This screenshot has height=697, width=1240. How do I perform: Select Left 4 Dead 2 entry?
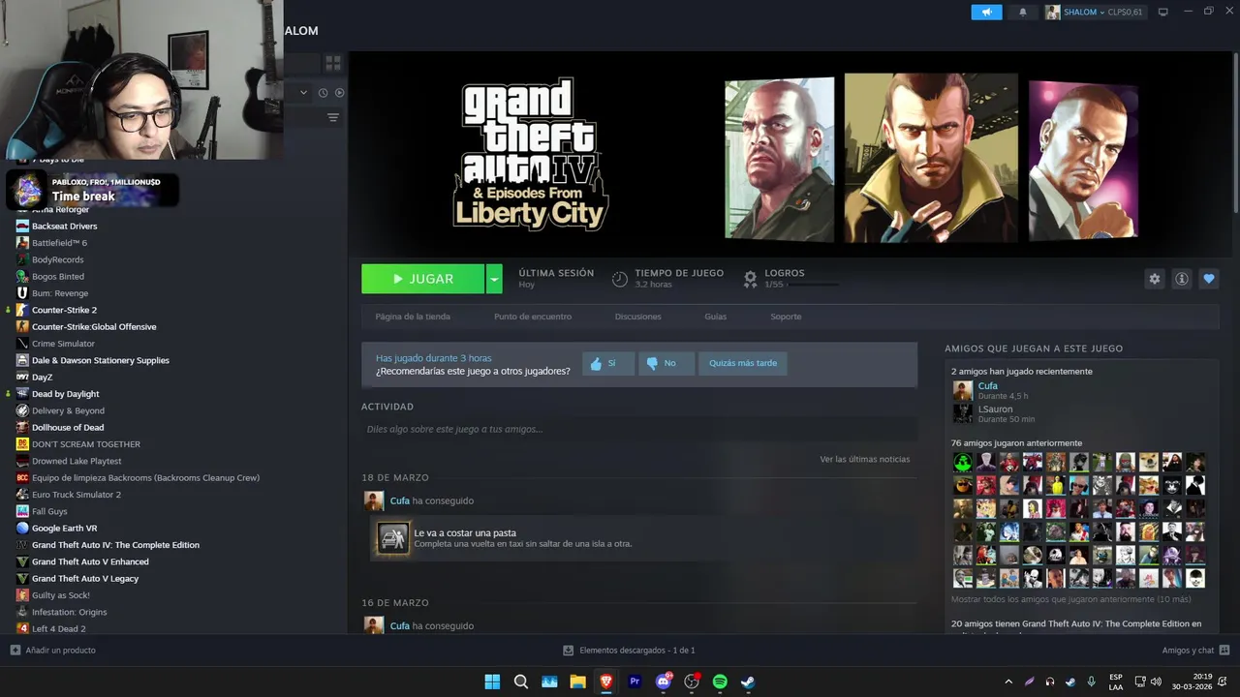tap(59, 628)
